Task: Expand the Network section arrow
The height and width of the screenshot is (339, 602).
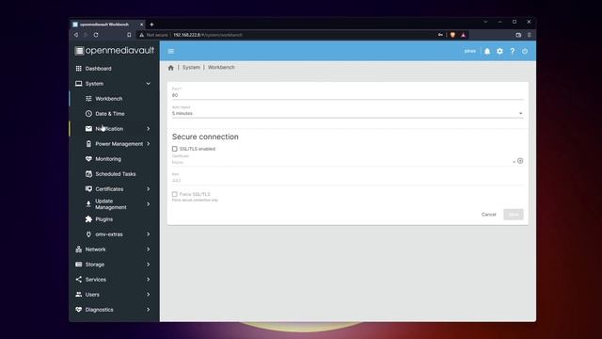Action: [149, 250]
